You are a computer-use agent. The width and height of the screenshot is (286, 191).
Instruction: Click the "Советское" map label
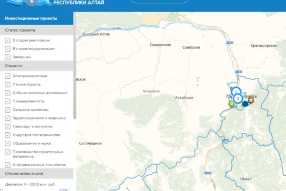tap(191, 47)
